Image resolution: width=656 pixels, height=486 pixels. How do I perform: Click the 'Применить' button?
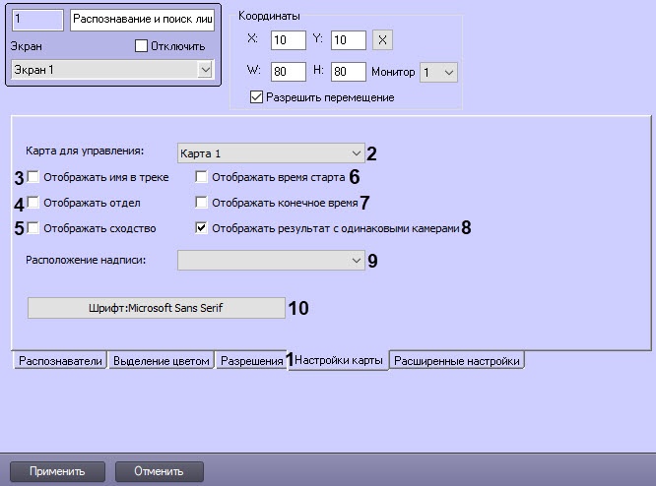click(x=57, y=471)
